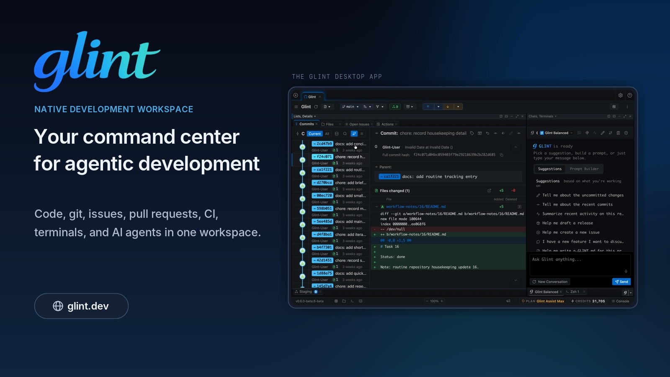Select the Suggestions tab in chat
Screen dimensions: 670x377
550,169
